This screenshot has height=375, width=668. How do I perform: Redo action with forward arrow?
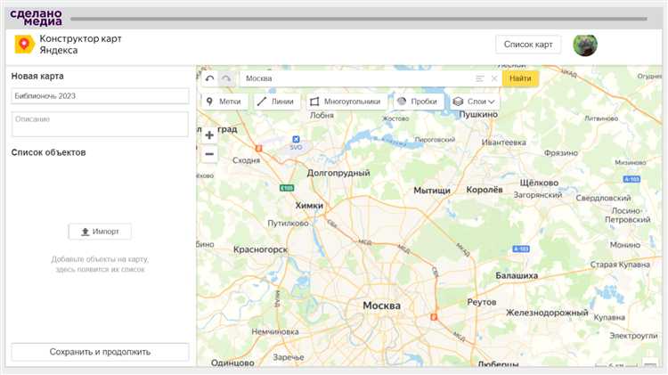point(226,78)
